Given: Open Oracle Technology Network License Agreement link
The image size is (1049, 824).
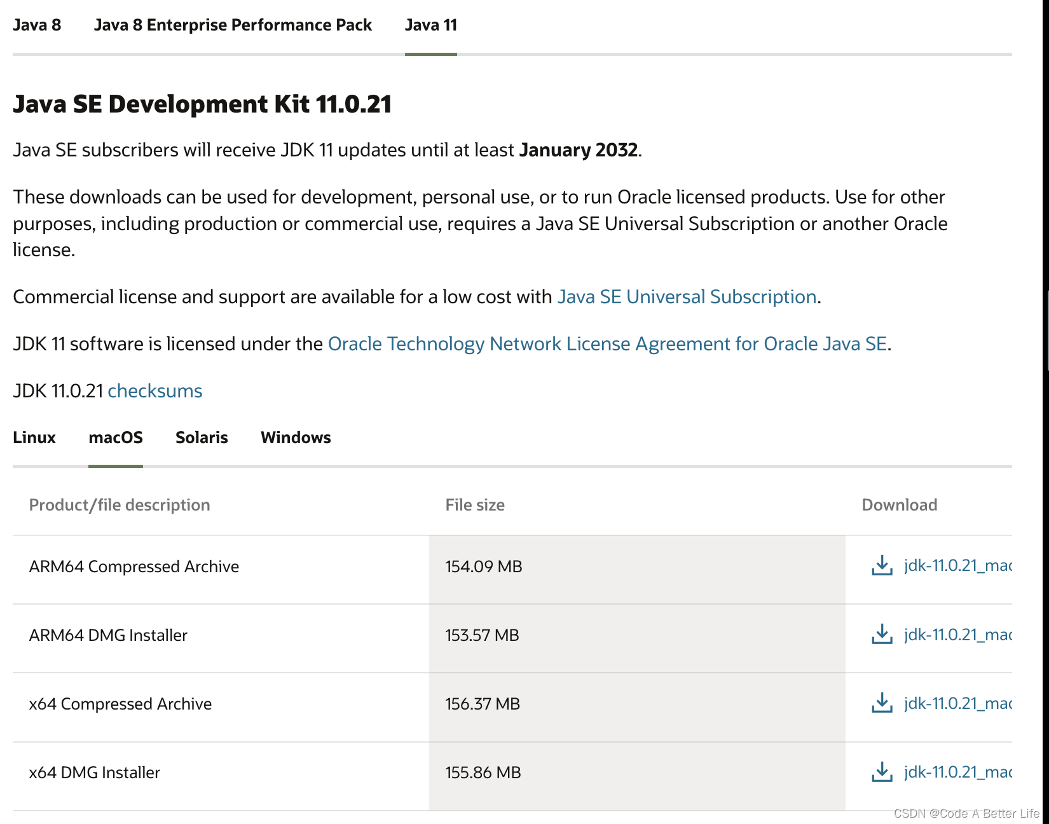Looking at the screenshot, I should (607, 344).
